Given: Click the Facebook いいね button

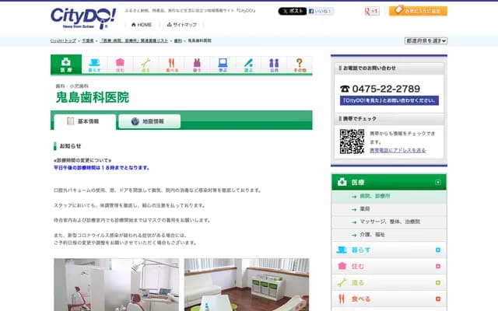Looking at the screenshot, I should [x=321, y=11].
